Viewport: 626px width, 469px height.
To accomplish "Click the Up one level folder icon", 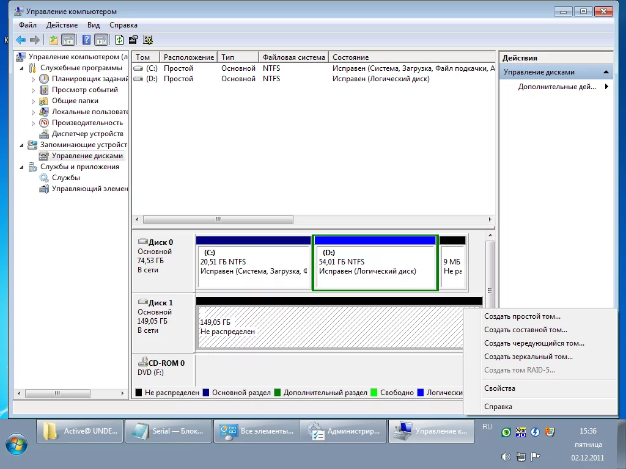I will pos(54,40).
